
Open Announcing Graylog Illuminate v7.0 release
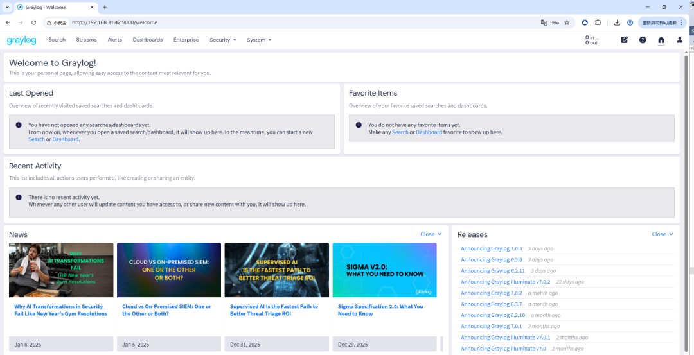pyautogui.click(x=503, y=349)
